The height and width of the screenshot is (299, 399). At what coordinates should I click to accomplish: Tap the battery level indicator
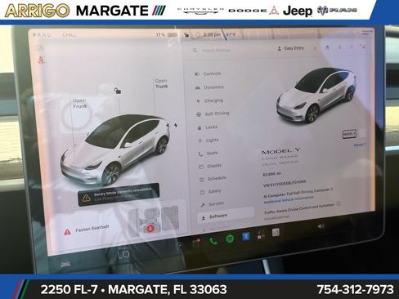[x=167, y=35]
